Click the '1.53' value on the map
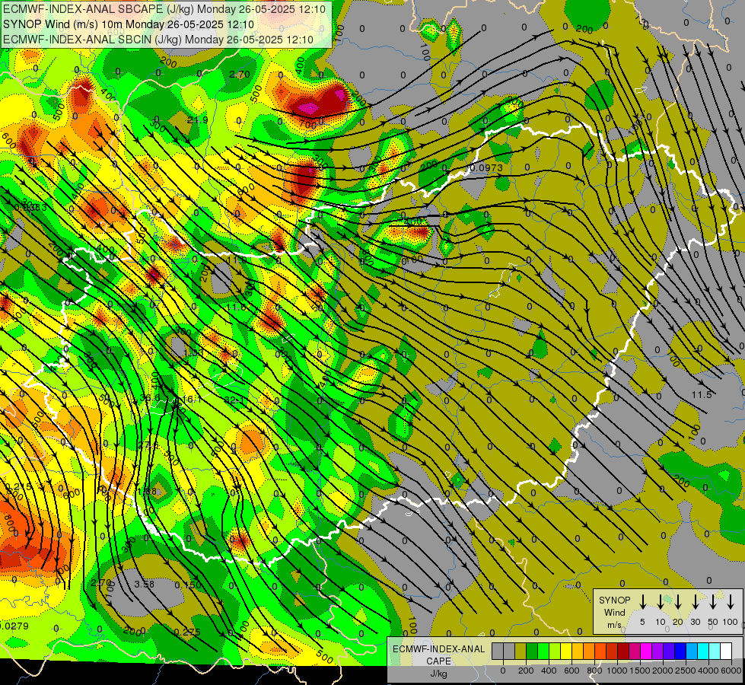 193,352
